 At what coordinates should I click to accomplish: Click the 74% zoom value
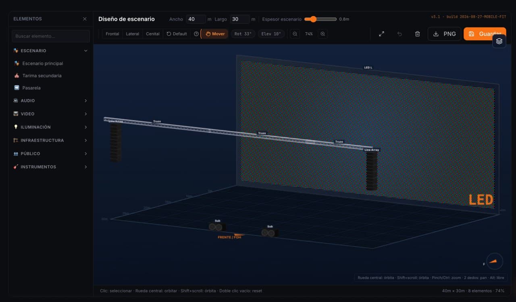coord(309,34)
